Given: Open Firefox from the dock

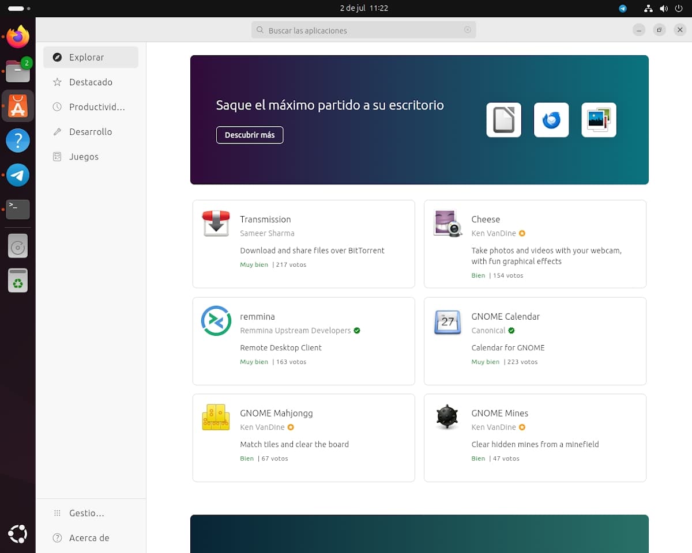Looking at the screenshot, I should pos(18,37).
